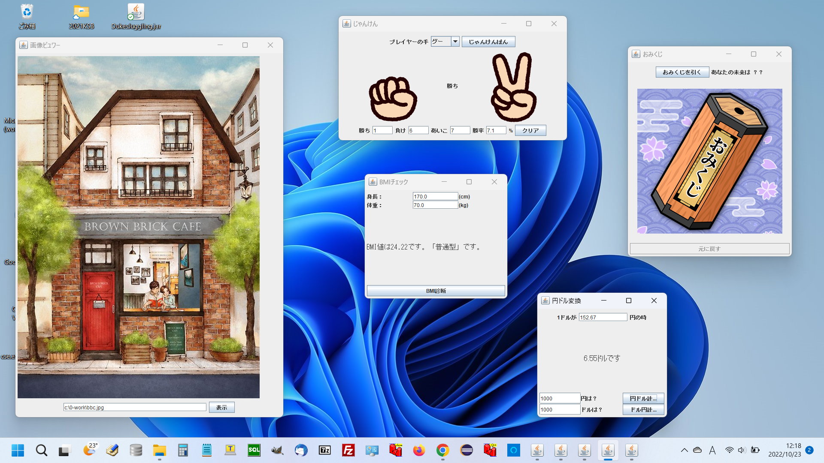This screenshot has width=824, height=463.
Task: Open the volume speaker tray icon
Action: [742, 450]
